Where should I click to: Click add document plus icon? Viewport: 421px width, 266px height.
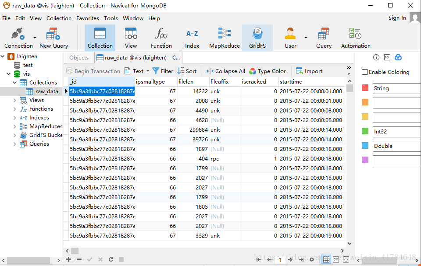[x=69, y=259]
